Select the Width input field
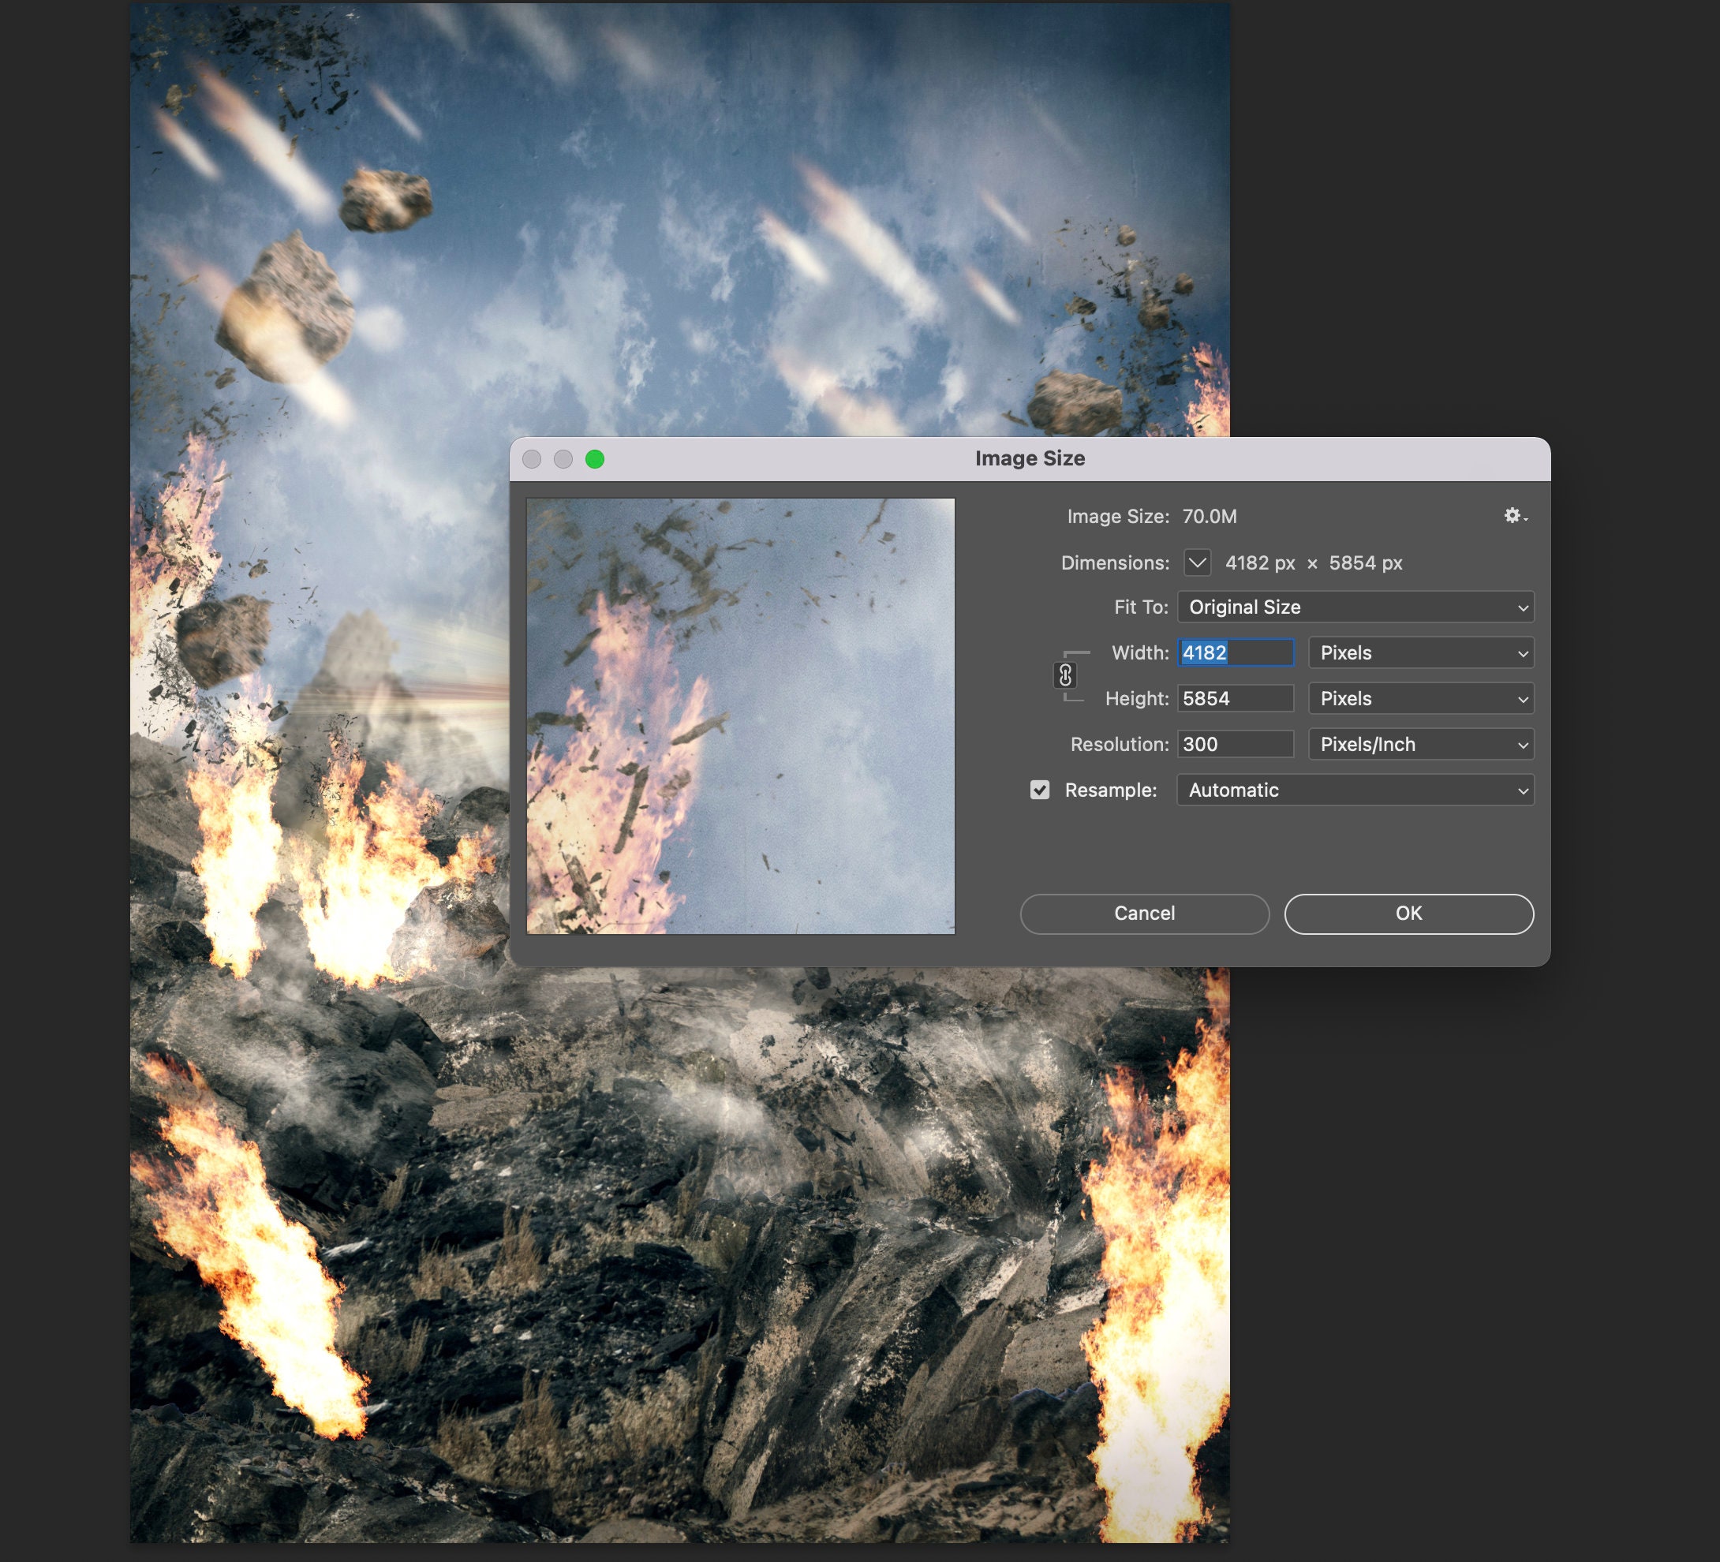Viewport: 1720px width, 1562px height. pos(1236,653)
